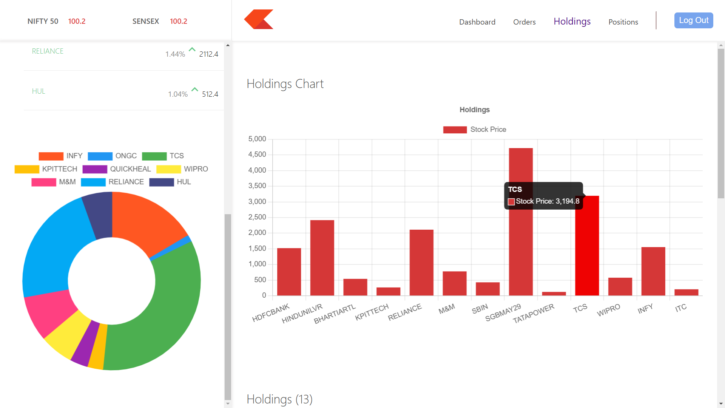Viewport: 725px width, 408px height.
Task: Click the M&M bar in Holdings chart
Action: click(x=455, y=283)
